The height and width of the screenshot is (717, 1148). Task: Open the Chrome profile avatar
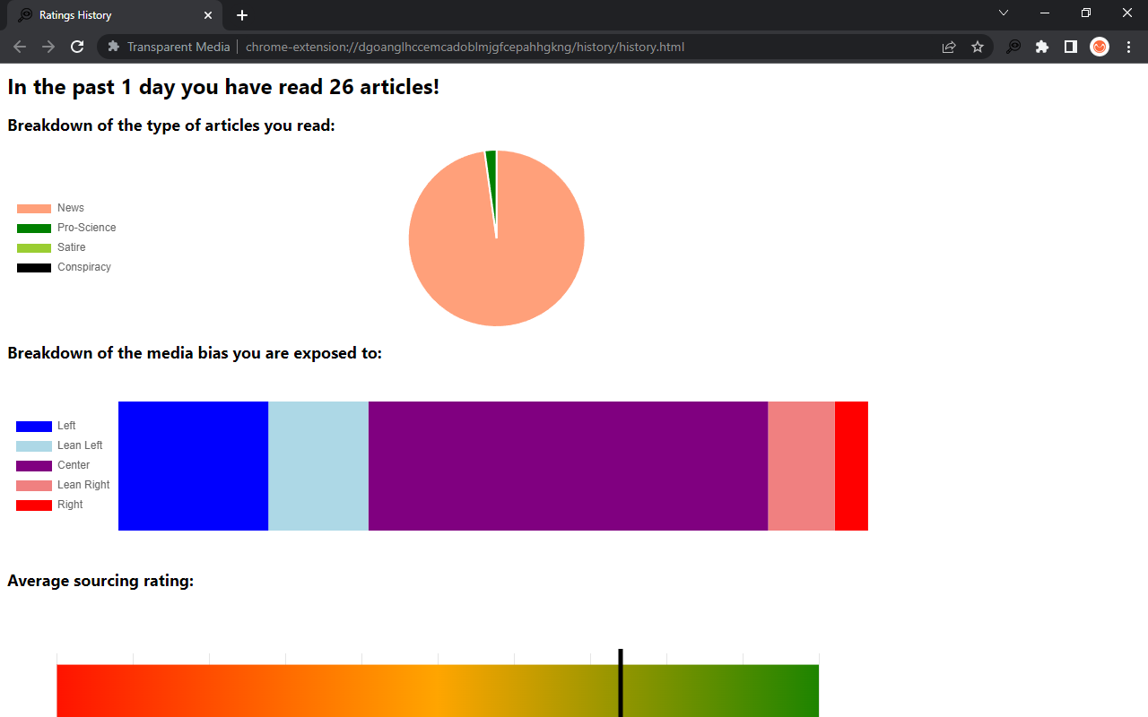pos(1100,47)
